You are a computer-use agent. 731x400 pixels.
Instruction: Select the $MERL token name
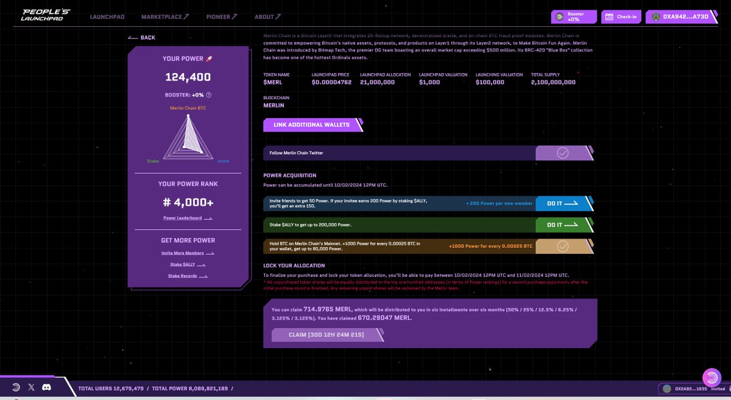(x=273, y=82)
